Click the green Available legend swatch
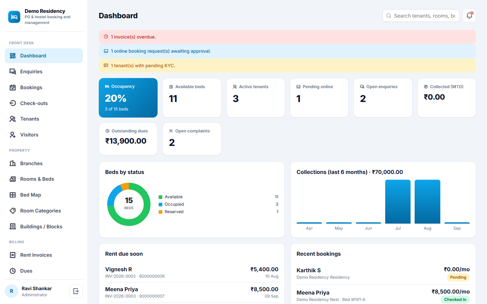Screen dimensions: 487x304 [161, 197]
